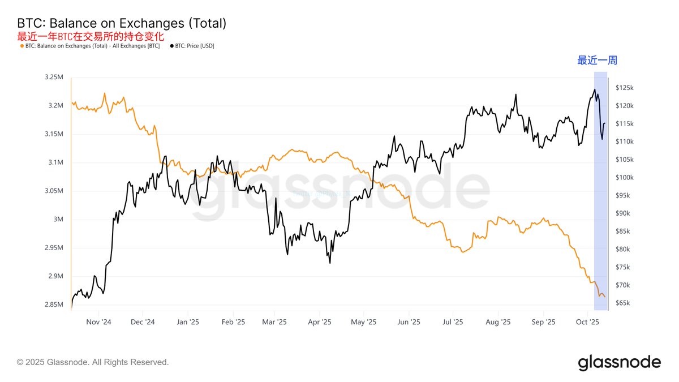Click the 3M left axis tick
This screenshot has width=679, height=382.
tap(59, 220)
